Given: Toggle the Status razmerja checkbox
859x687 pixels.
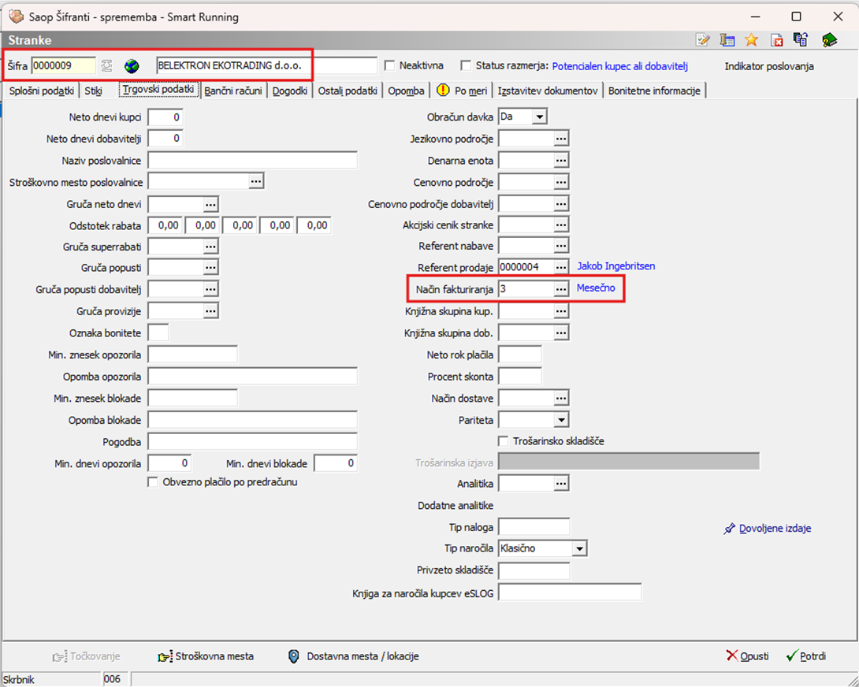Looking at the screenshot, I should [466, 65].
